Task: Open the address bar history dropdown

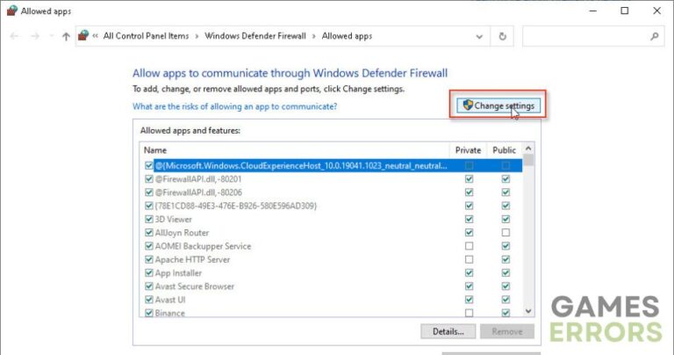Action: [x=478, y=37]
